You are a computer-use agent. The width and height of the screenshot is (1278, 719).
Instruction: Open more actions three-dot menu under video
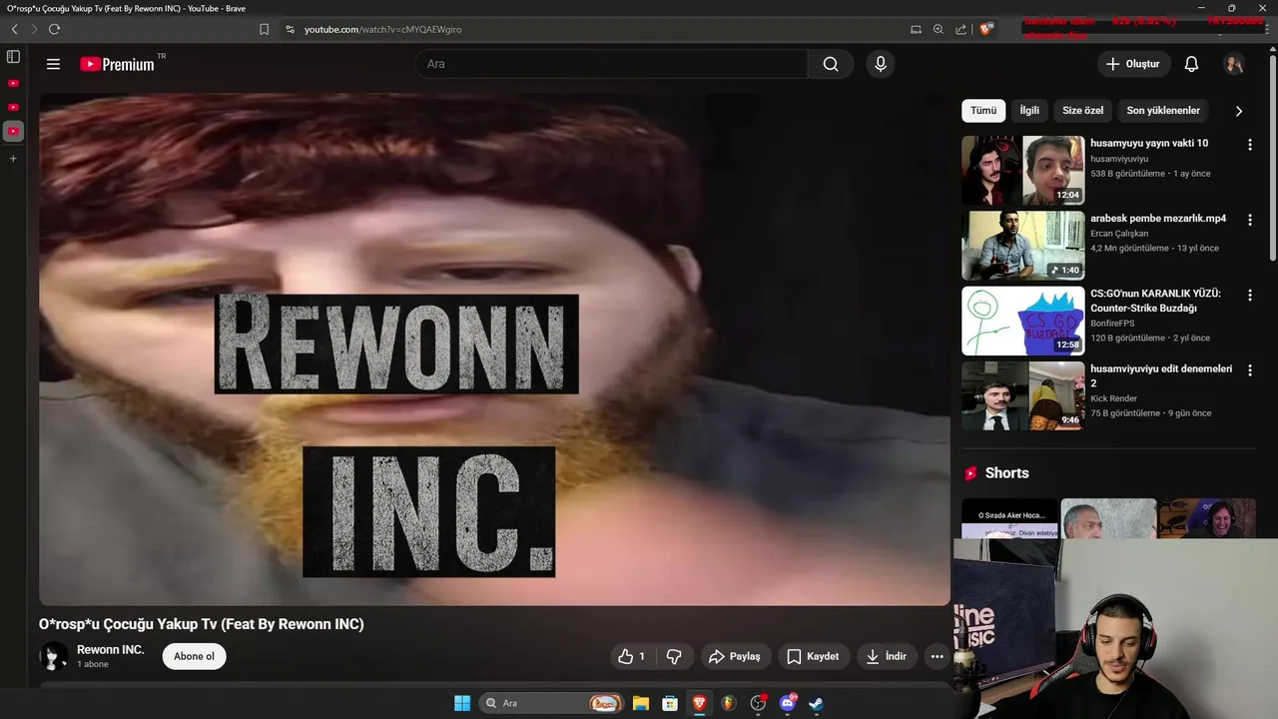[x=937, y=656]
